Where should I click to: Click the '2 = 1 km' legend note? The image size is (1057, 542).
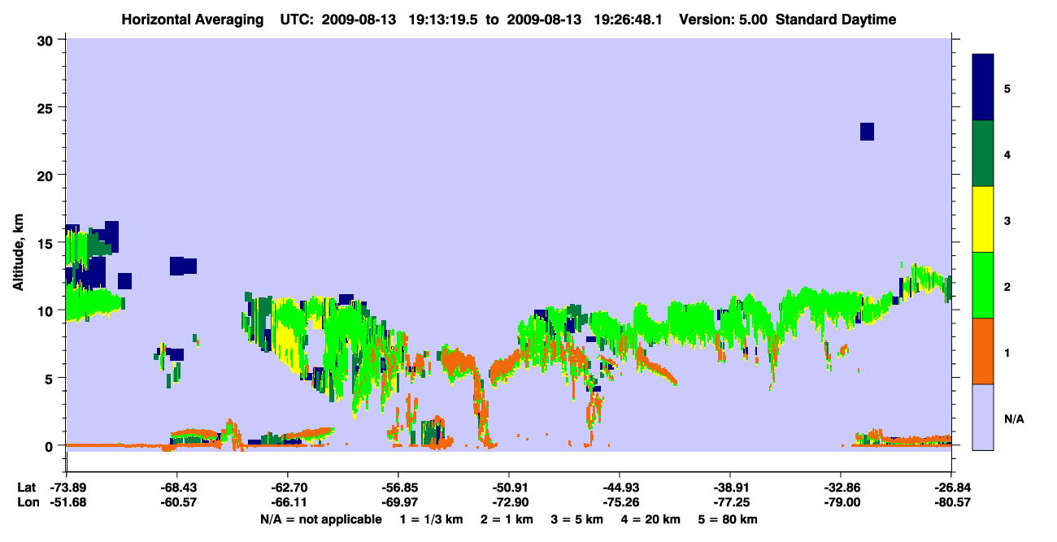click(x=507, y=519)
